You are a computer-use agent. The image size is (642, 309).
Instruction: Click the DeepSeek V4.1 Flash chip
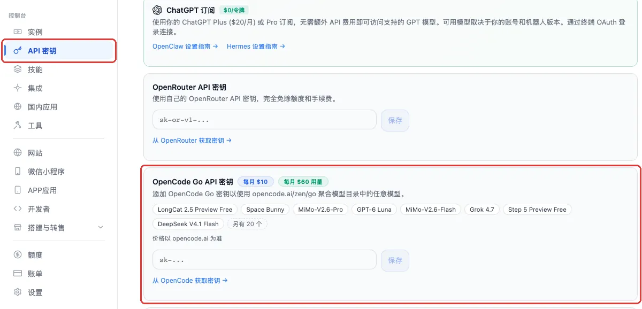point(188,224)
